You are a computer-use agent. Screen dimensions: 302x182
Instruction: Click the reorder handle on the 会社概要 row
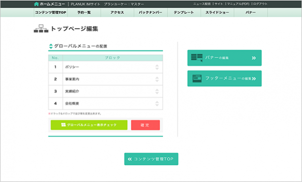point(157,103)
